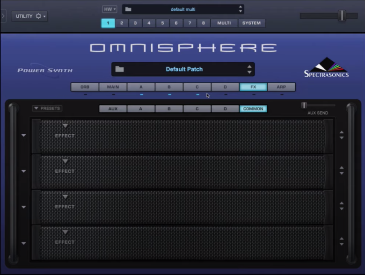Collapse third rack slot using left triangle
The height and width of the screenshot is (275, 365).
[23, 207]
